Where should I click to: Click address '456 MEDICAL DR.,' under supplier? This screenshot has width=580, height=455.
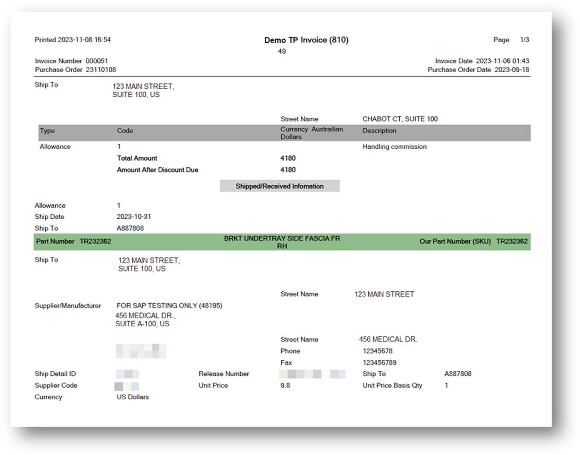(x=145, y=316)
